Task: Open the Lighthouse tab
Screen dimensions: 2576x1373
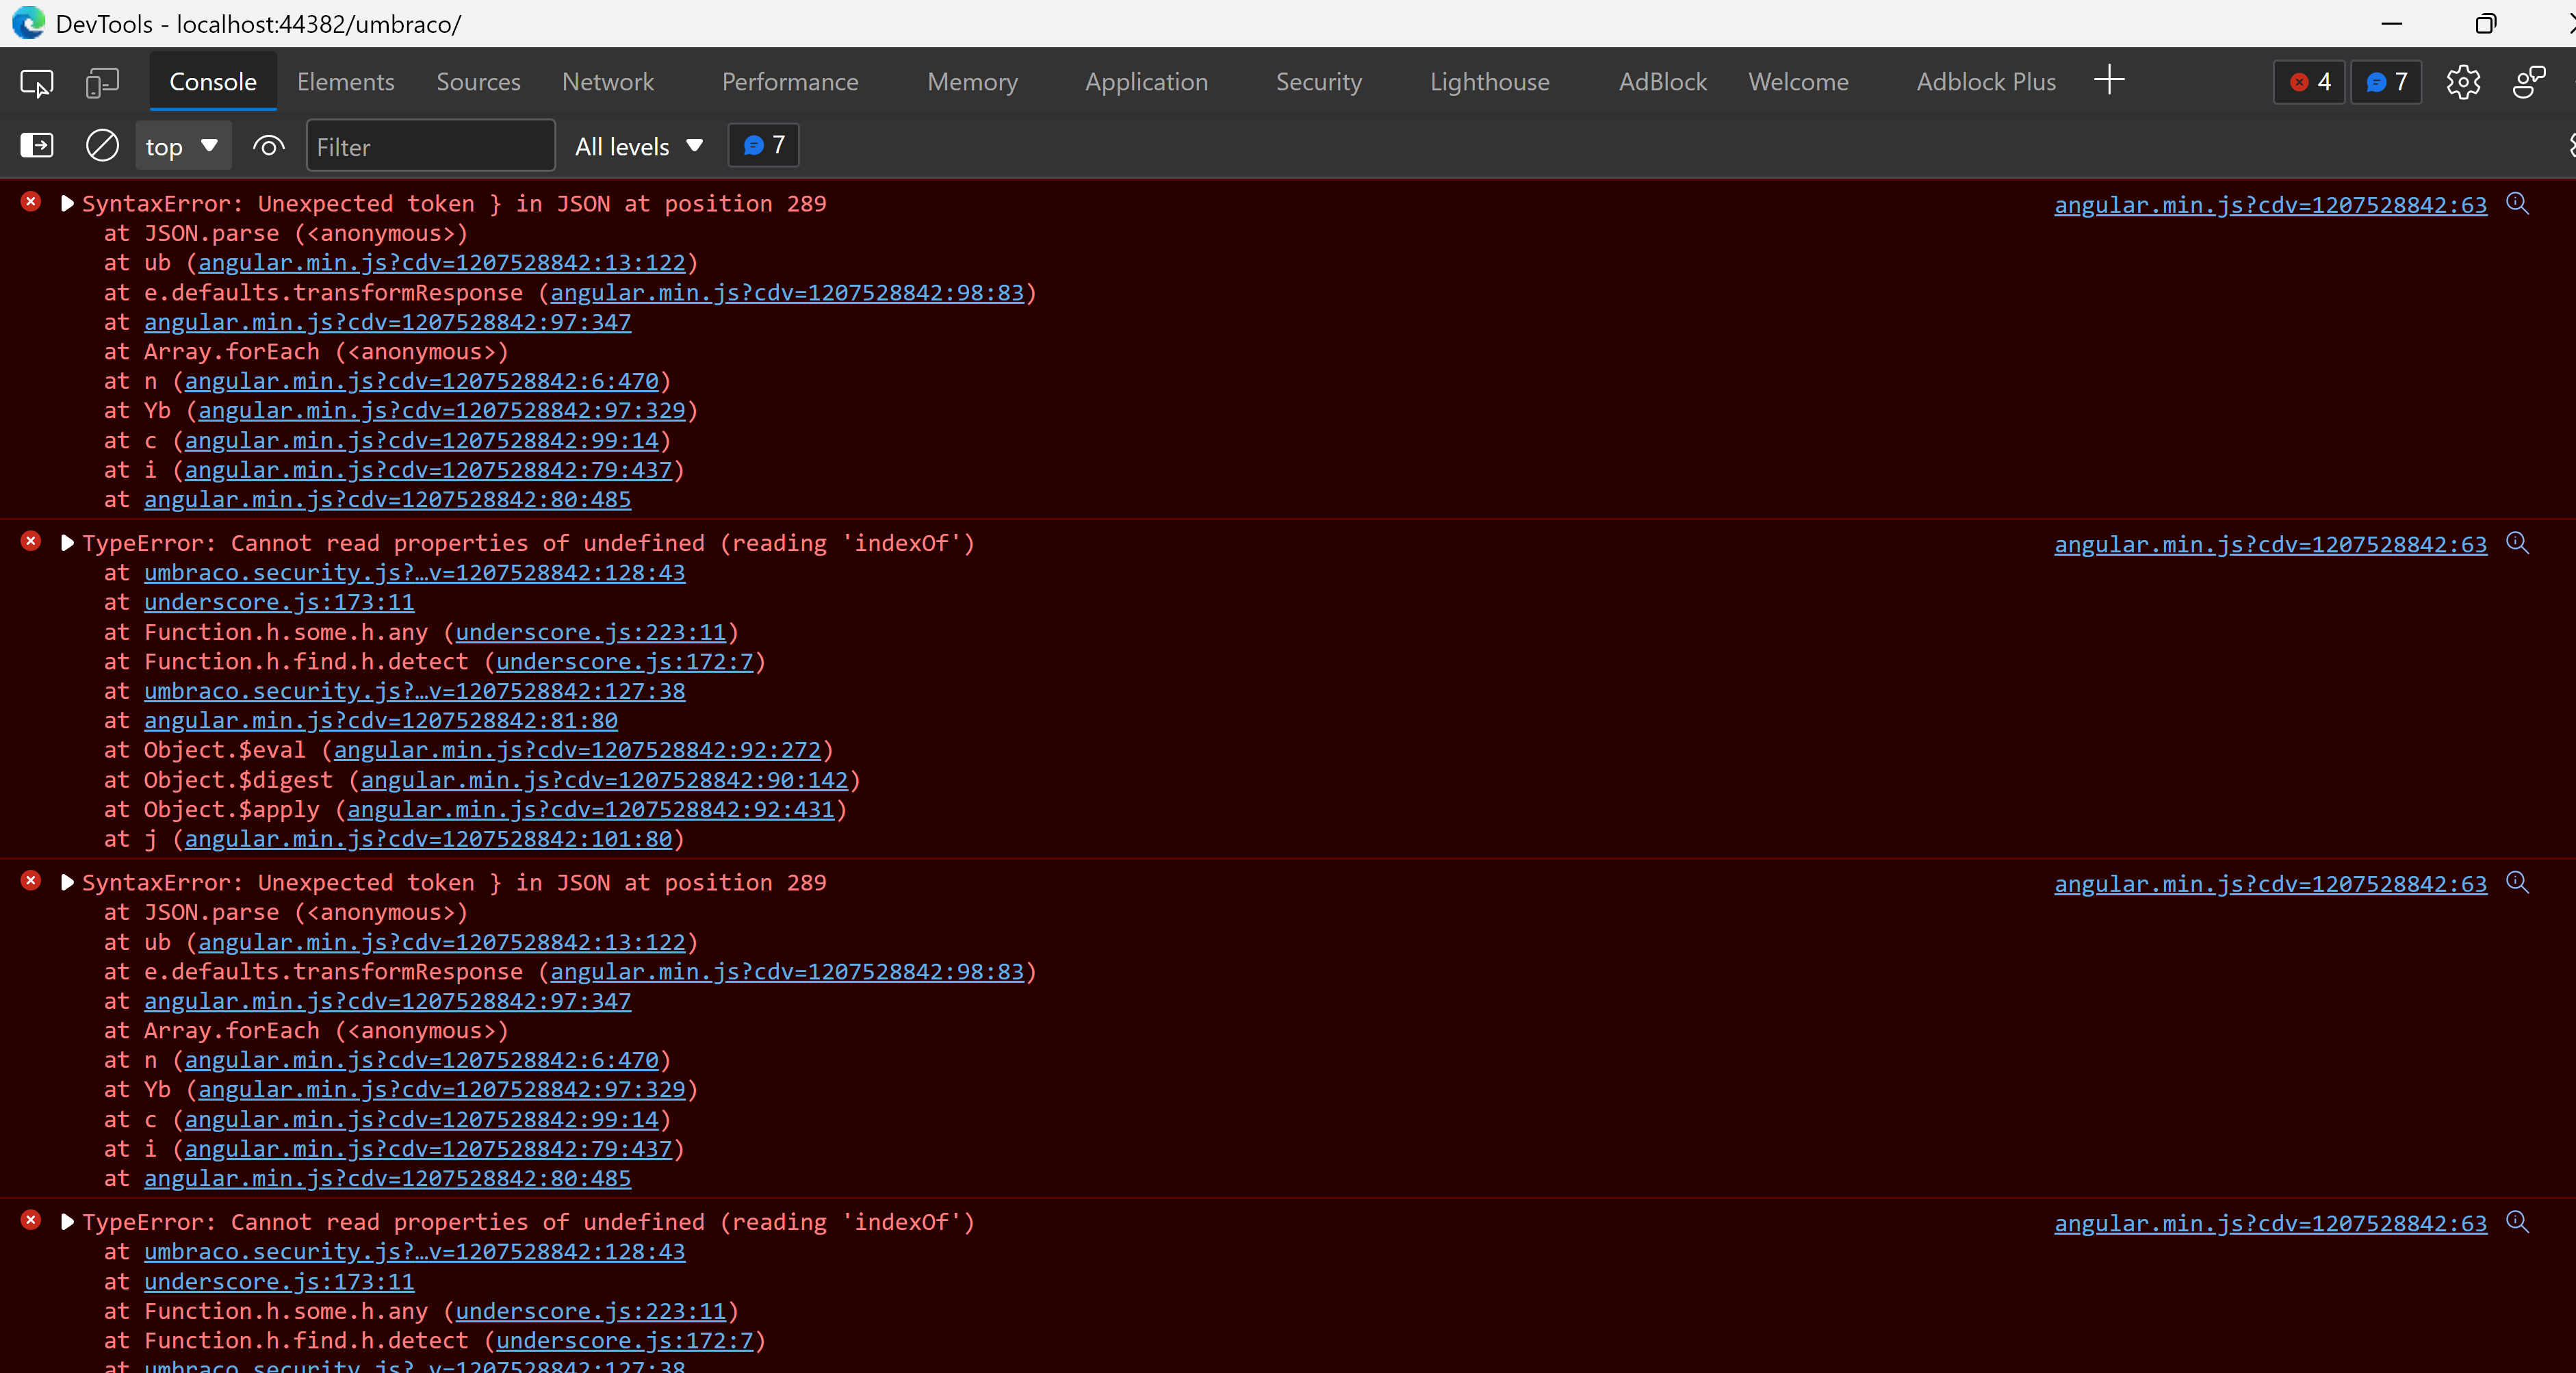Action: click(1489, 82)
